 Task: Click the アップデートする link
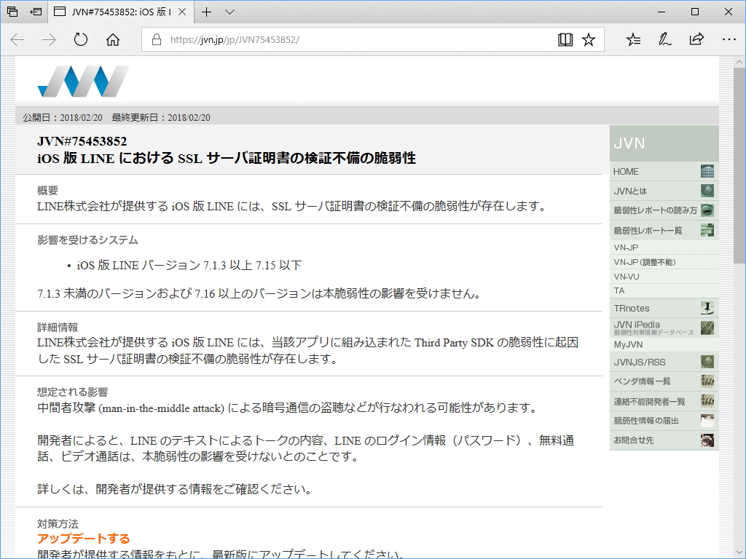[x=82, y=539]
